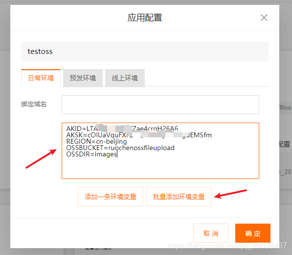Focus the 绑定域名 input field
Viewport: 292px width, 255px height.
[x=160, y=104]
